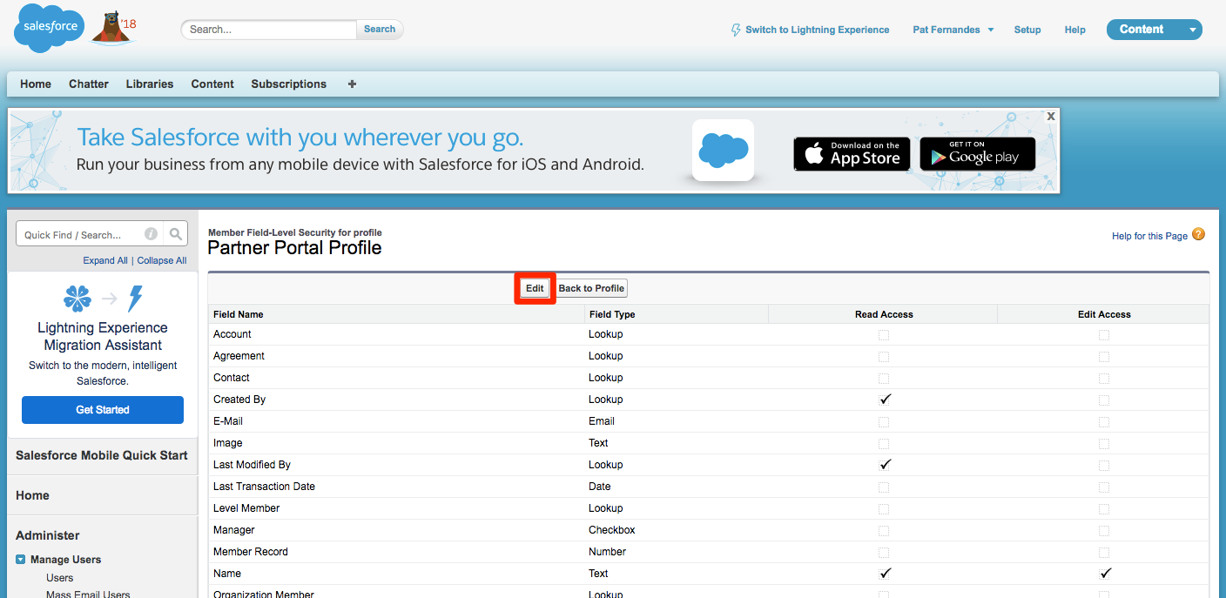This screenshot has width=1226, height=598.
Task: Click the Edit Access column header
Action: point(1104,314)
